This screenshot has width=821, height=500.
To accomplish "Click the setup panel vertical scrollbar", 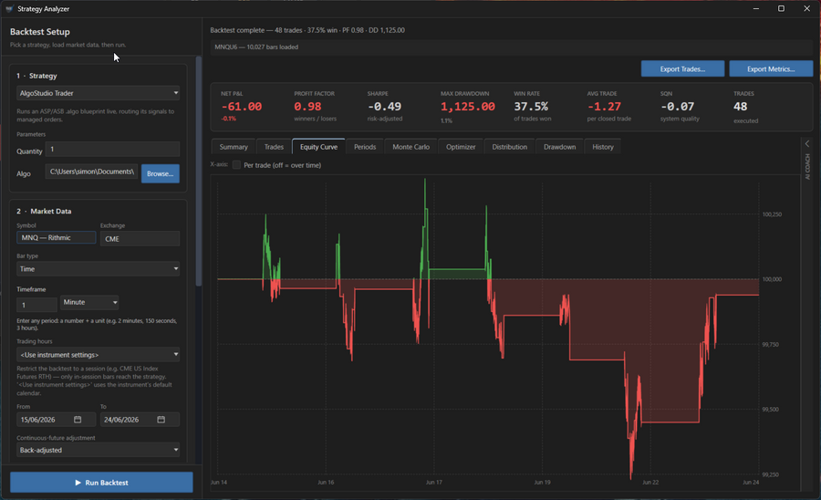I will pos(199,172).
